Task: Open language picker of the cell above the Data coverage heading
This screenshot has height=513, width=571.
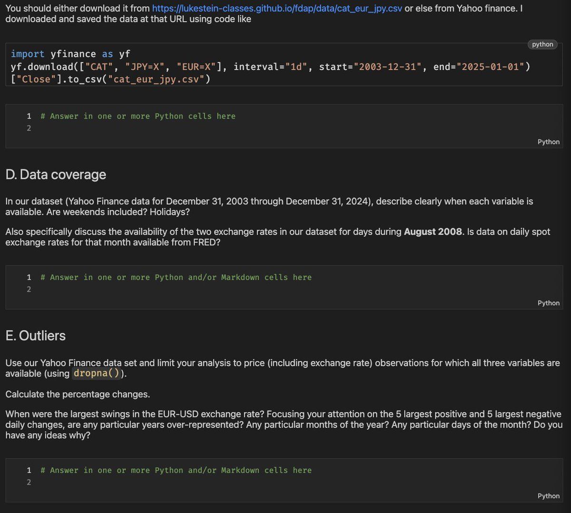Action: click(x=548, y=142)
